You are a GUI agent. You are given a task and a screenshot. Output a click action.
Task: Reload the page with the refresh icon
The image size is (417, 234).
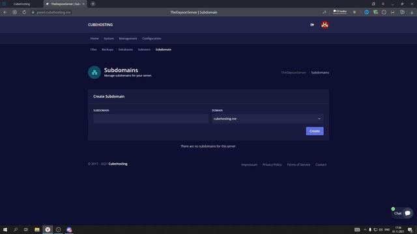tap(24, 12)
